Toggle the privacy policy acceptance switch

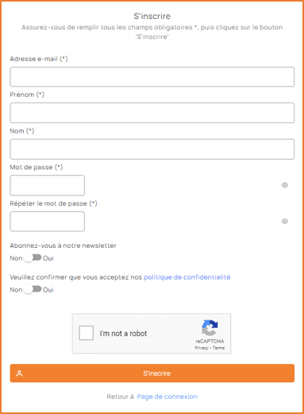click(x=33, y=289)
